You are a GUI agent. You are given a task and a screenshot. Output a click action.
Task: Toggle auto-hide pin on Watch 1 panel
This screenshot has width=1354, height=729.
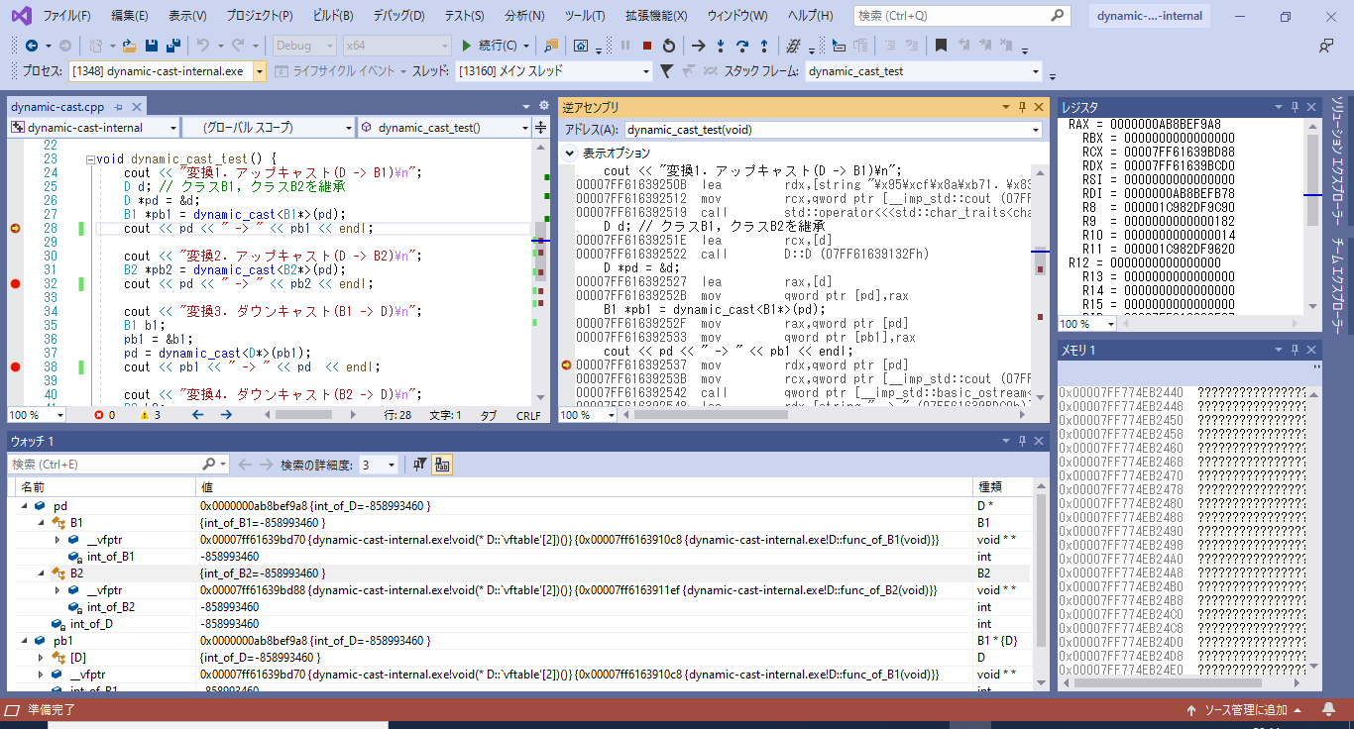point(1022,441)
